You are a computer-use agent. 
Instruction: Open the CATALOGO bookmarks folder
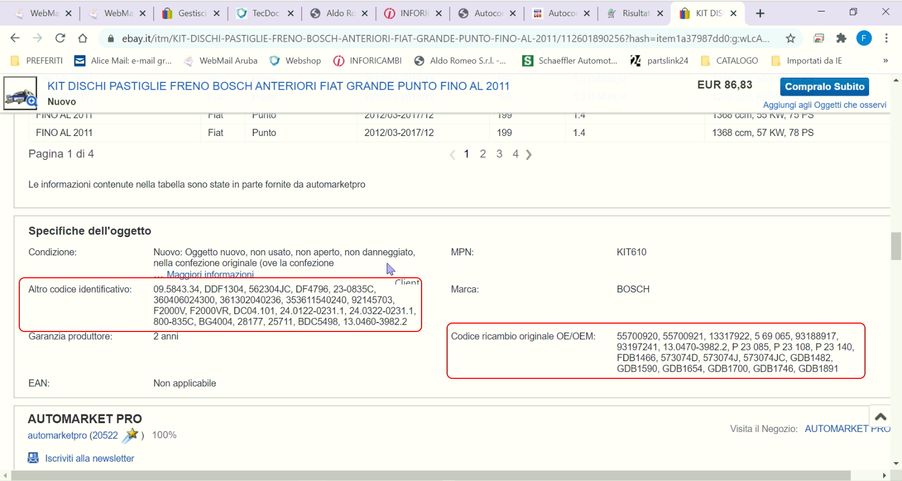tap(730, 61)
